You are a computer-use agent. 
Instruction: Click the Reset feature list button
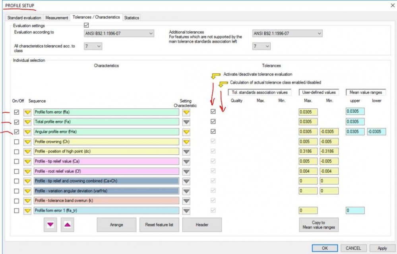(x=159, y=225)
